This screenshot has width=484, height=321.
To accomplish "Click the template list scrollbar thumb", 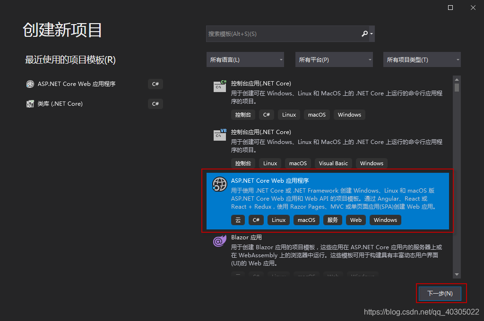I will tap(457, 88).
